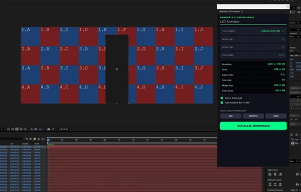Viewport: 301px width, 192px height.
Task: Click the region of interest icon
Action: [x=21, y=129]
